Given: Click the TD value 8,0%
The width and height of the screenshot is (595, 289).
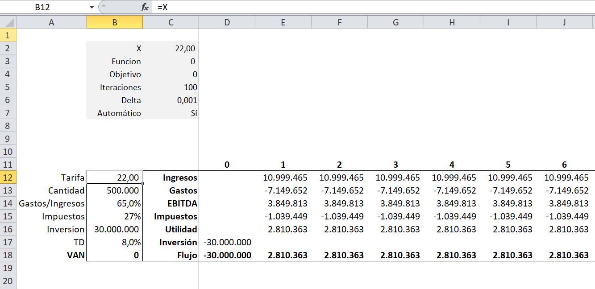Looking at the screenshot, I should [x=115, y=243].
